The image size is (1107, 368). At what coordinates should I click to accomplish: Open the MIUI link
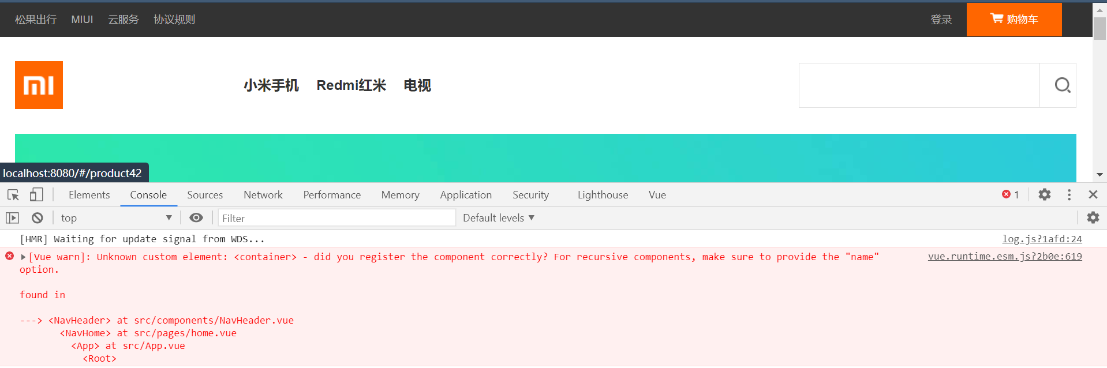tap(82, 19)
